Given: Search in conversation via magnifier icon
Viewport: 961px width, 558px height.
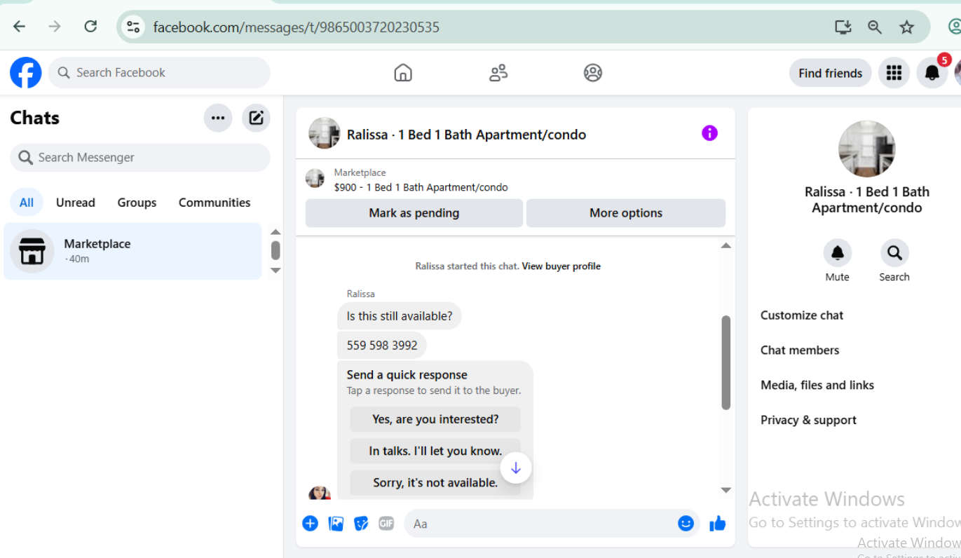Looking at the screenshot, I should coord(894,253).
